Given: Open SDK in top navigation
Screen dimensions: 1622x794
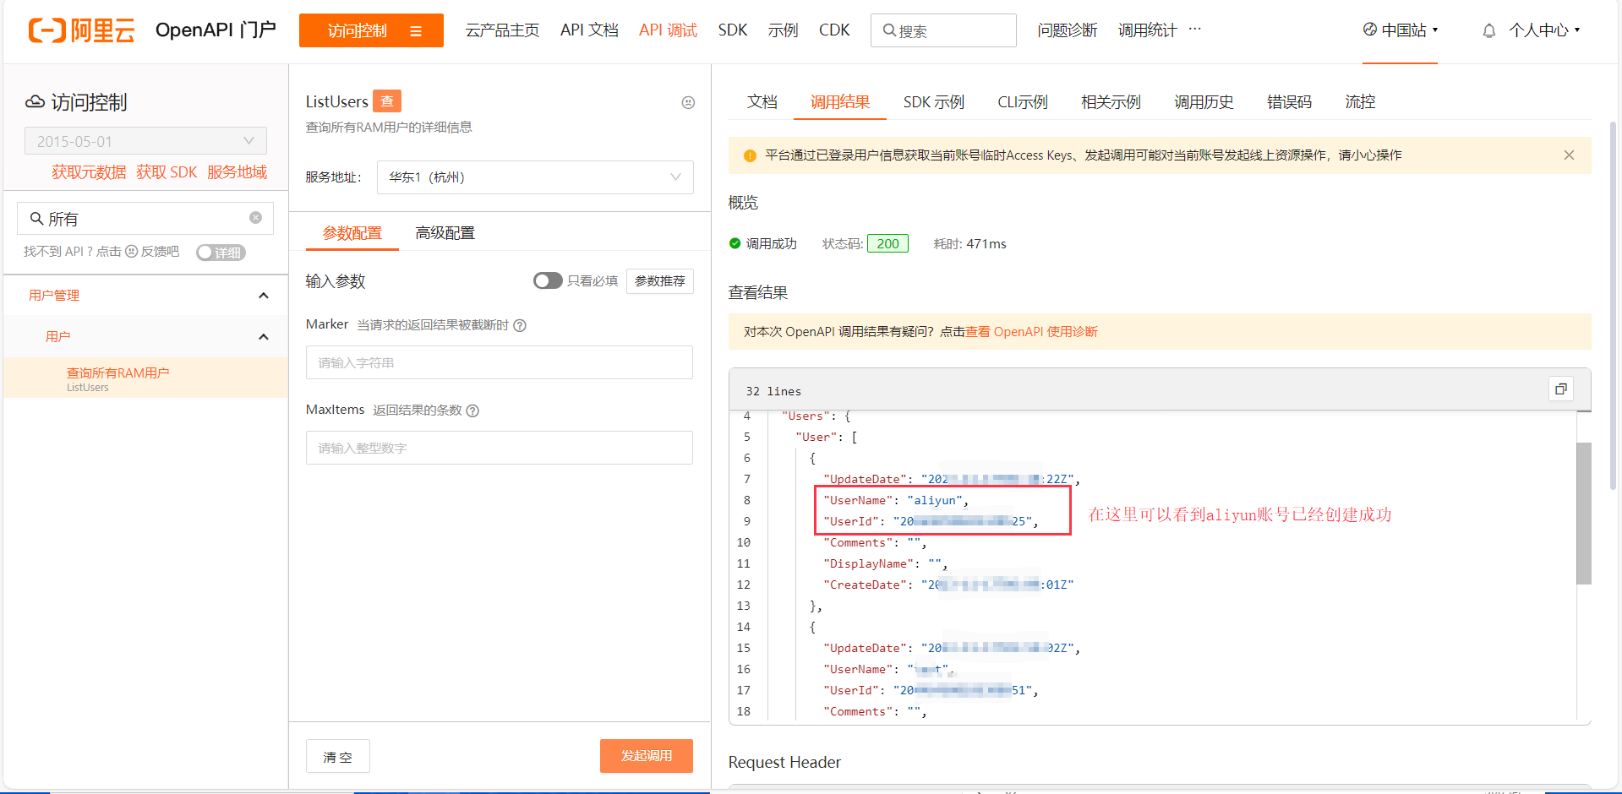Looking at the screenshot, I should point(733,30).
